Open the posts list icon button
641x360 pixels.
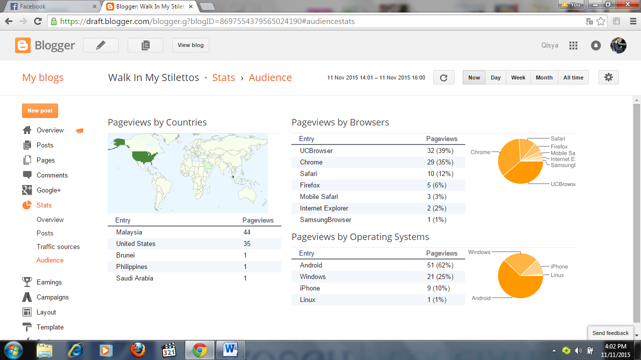[x=145, y=45]
